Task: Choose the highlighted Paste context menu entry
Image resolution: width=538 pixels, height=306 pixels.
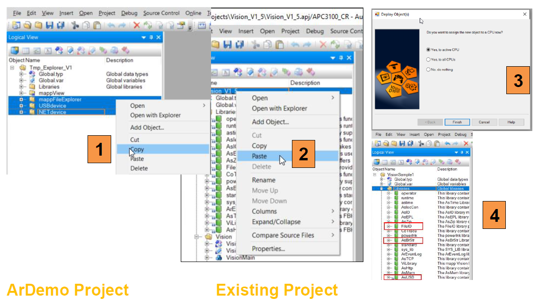Action: [x=259, y=156]
